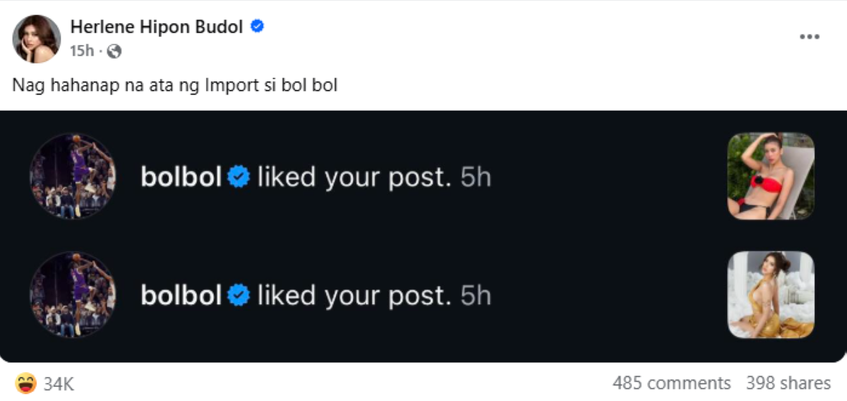Click bolbol's avatar in the first notification
Image resolution: width=847 pixels, height=401 pixels.
point(72,176)
